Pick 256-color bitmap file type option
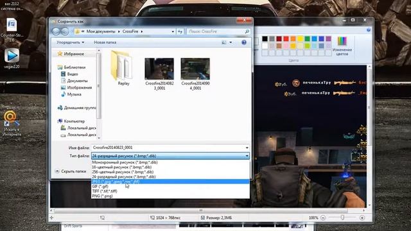Image resolution: width=411 pixels, height=231 pixels. click(x=170, y=172)
